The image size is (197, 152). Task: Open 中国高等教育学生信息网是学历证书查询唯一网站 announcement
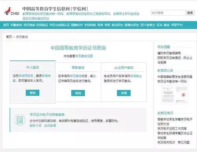pos(175,79)
